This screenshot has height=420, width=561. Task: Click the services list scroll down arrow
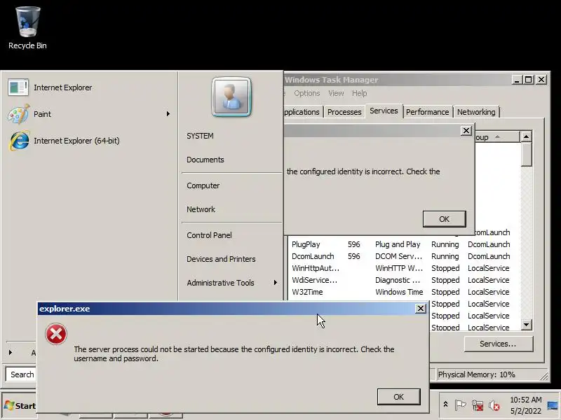526,324
